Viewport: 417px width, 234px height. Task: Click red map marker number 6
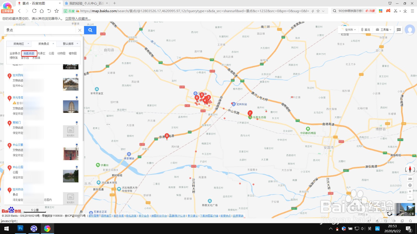(197, 98)
